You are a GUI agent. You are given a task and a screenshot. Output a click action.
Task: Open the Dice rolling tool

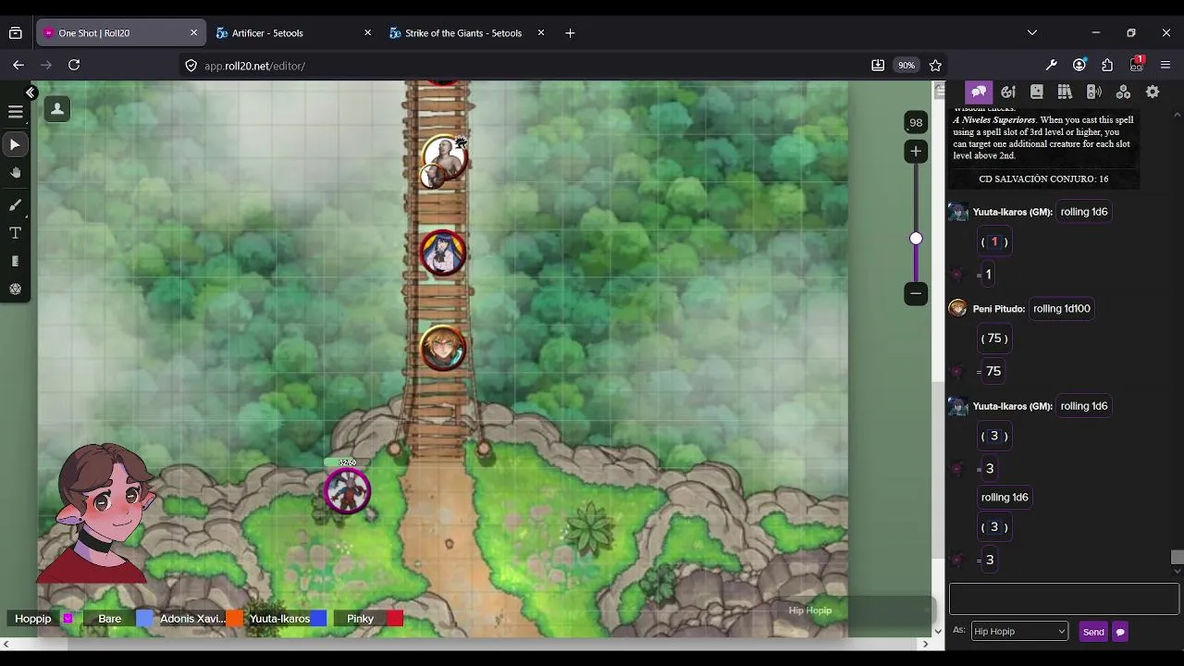15,290
